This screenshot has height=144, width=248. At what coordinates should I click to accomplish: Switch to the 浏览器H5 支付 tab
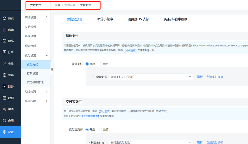click(138, 19)
